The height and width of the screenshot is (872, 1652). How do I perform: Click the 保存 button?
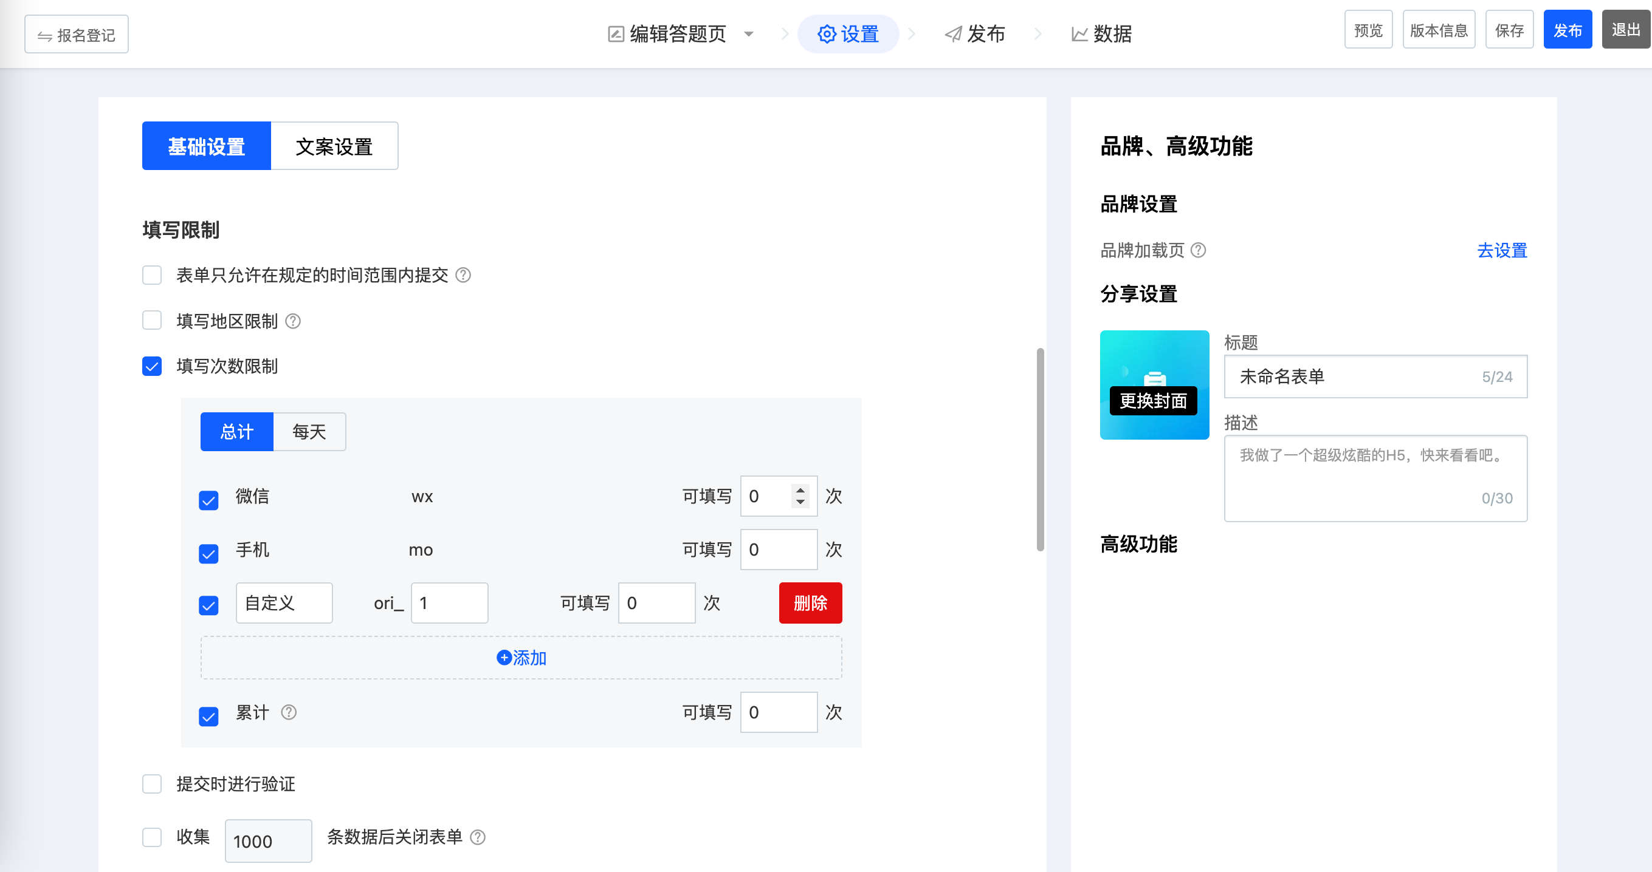tap(1510, 30)
